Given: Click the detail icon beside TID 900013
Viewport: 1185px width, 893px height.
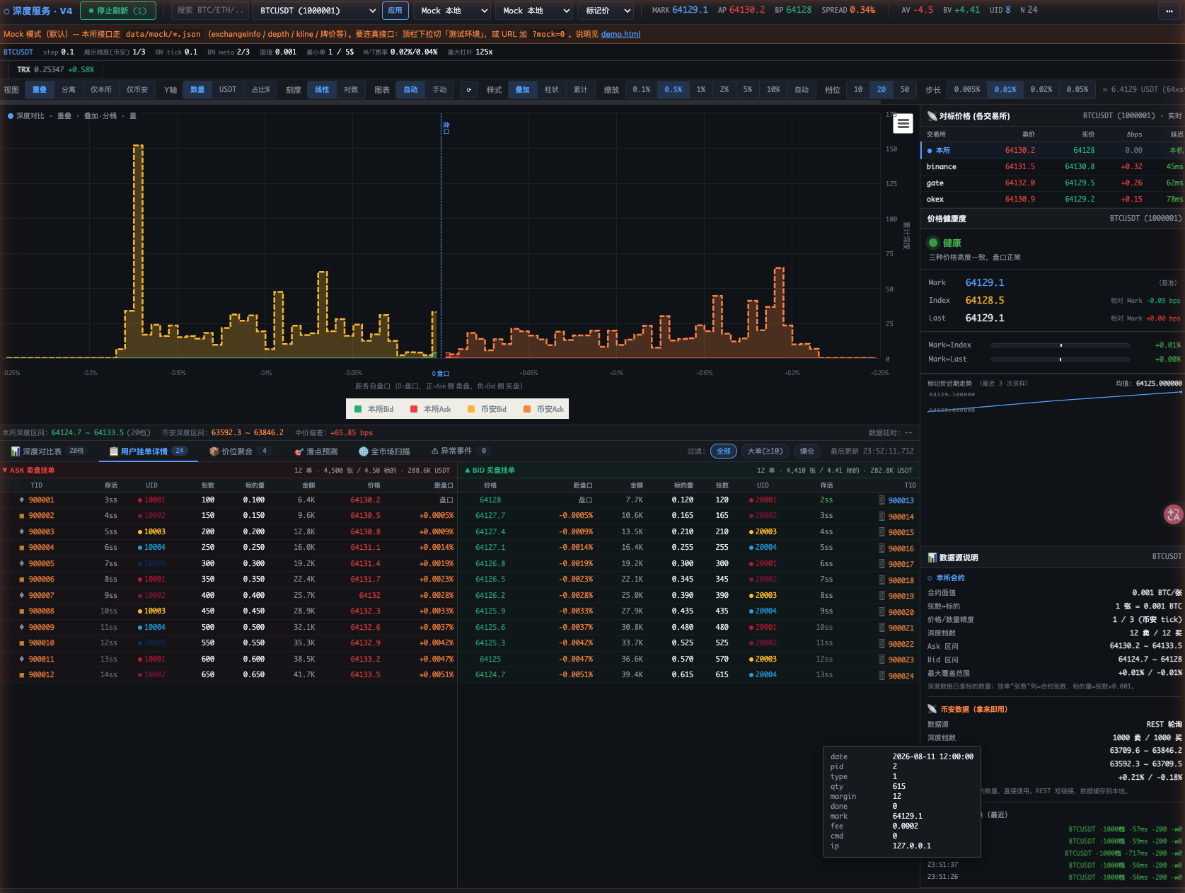Looking at the screenshot, I should 881,500.
